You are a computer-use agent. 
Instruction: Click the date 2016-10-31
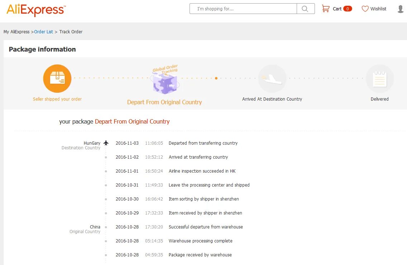tap(127, 185)
